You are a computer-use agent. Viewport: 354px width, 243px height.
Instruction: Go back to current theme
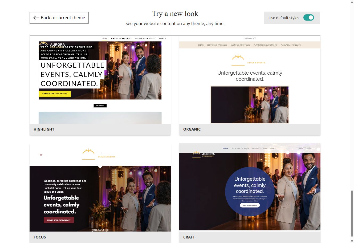point(59,18)
